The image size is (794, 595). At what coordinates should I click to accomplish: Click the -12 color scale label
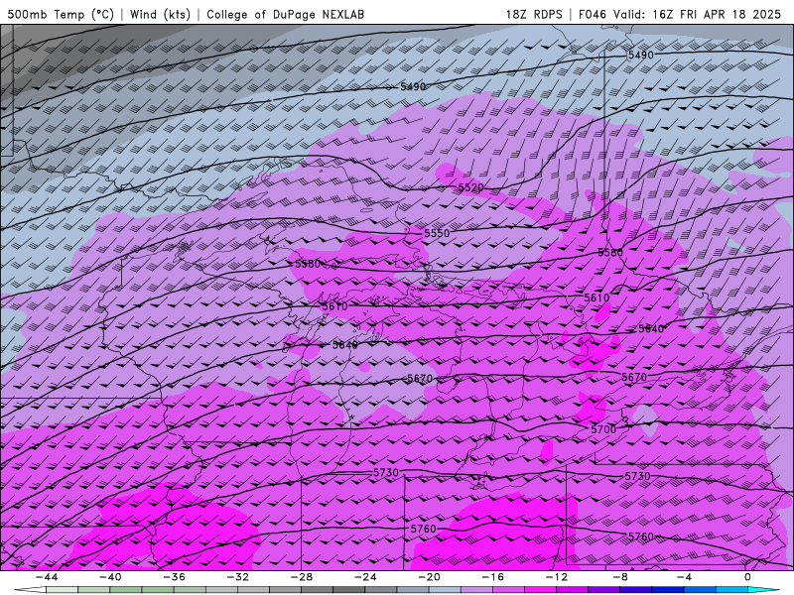point(557,577)
